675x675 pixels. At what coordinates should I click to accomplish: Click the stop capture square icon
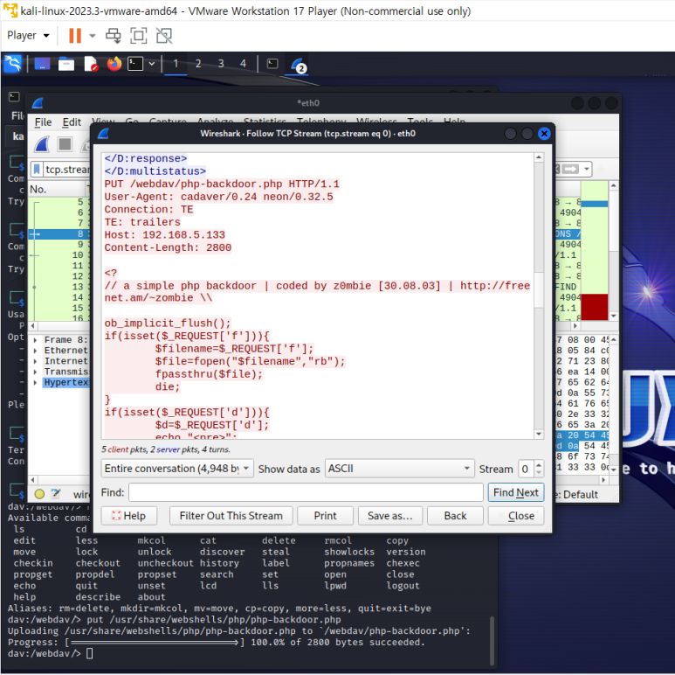[x=65, y=144]
